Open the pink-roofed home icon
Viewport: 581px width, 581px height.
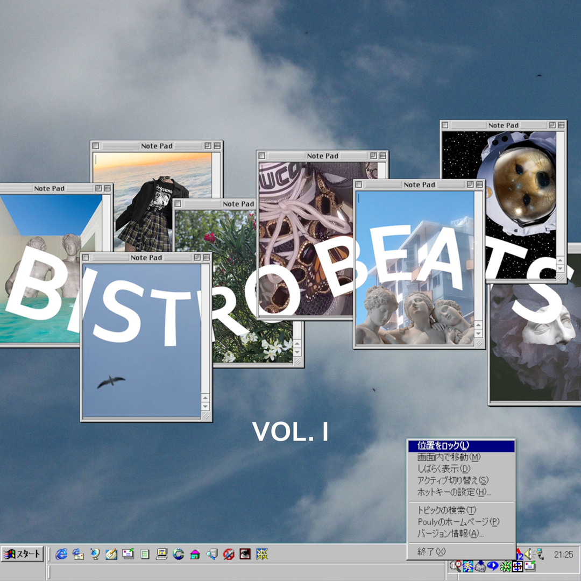coord(195,554)
